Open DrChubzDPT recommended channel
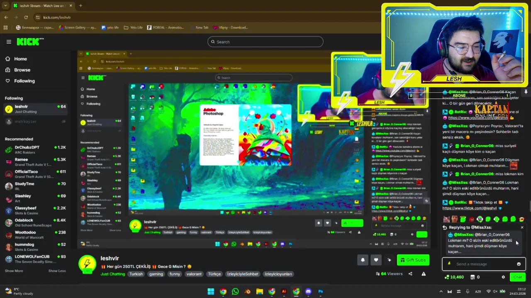Image resolution: width=531 pixels, height=298 pixels. [x=35, y=150]
